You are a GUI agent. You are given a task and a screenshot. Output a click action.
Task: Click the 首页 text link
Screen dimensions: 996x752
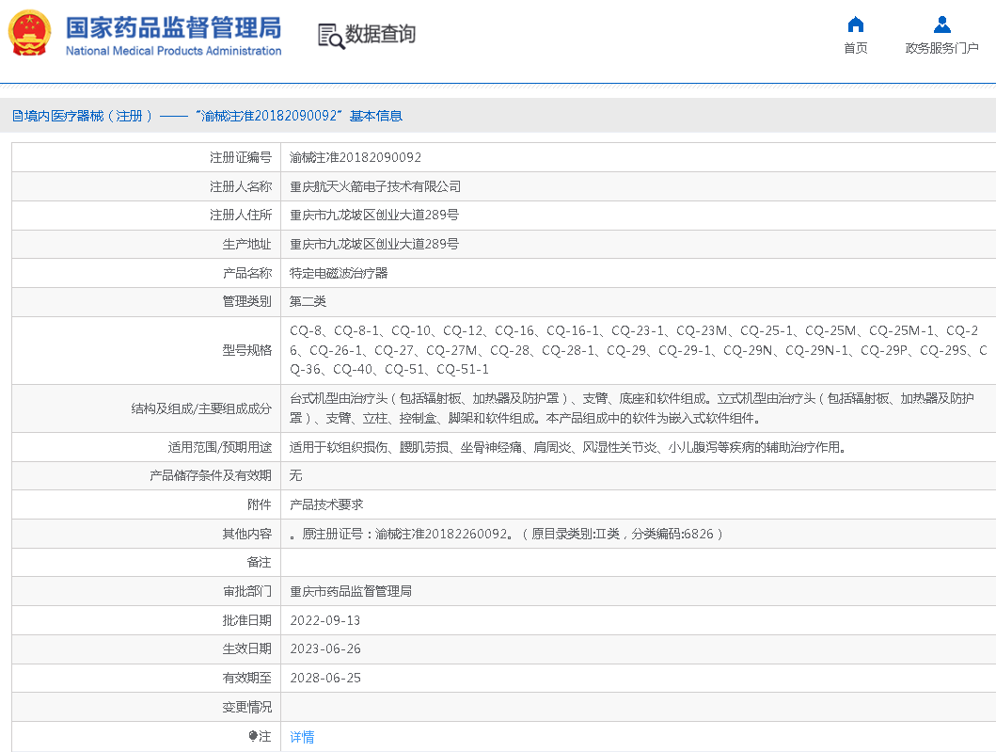(x=856, y=48)
